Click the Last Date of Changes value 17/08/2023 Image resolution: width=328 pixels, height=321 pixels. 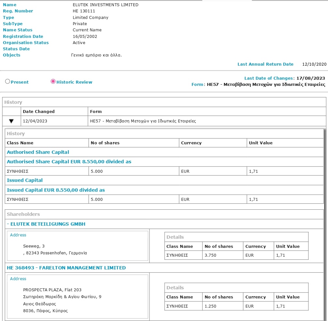tap(311, 78)
